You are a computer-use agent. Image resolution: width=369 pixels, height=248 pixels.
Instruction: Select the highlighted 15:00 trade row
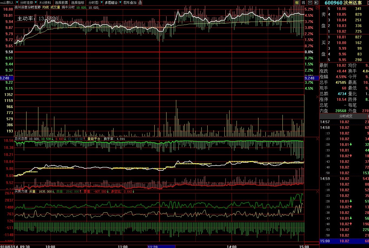(x=344, y=241)
